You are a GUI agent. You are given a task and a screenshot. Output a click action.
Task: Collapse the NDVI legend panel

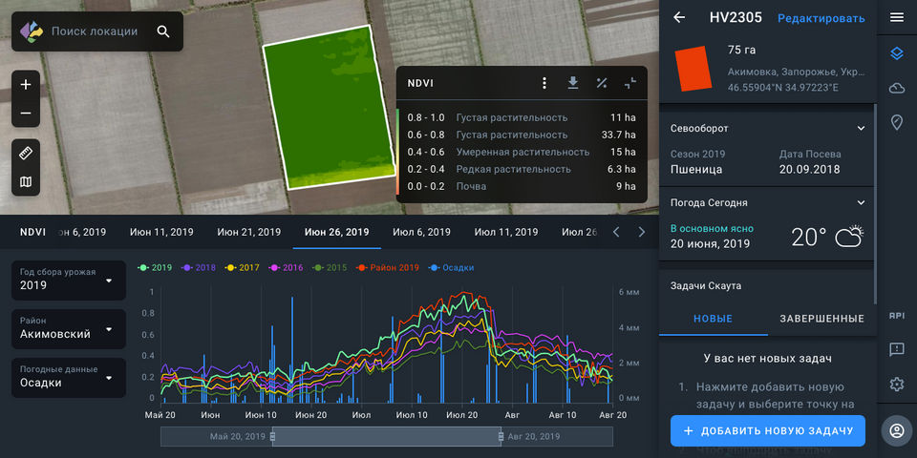tap(629, 83)
